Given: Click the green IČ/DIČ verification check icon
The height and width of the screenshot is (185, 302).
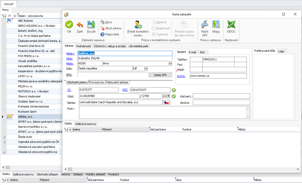Looking at the screenshot, I should [174, 90].
